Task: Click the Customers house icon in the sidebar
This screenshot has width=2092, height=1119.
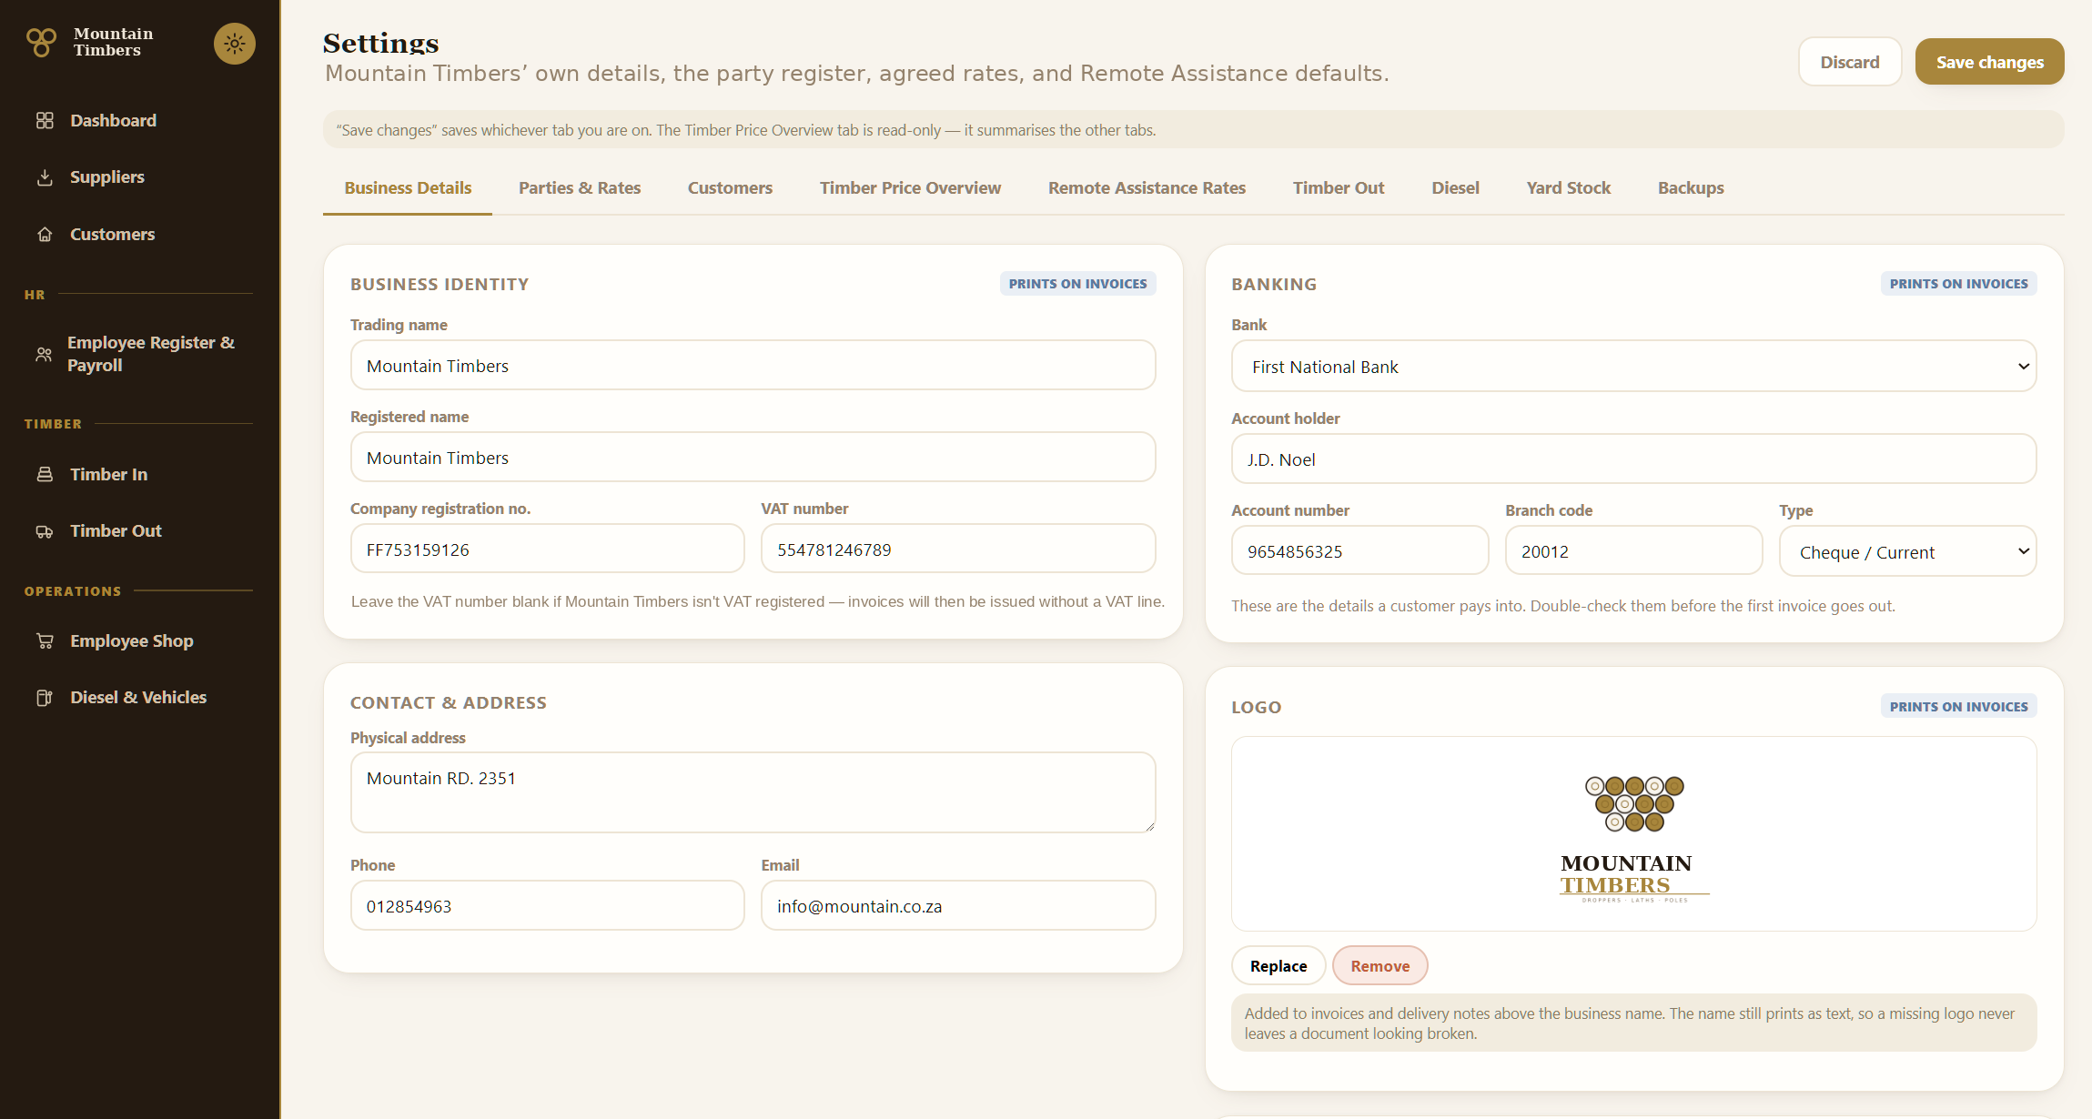Action: tap(45, 234)
